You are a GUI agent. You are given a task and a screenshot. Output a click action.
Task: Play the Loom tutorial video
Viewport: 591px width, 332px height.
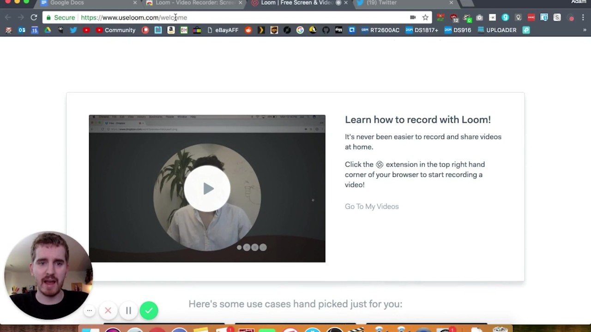coord(207,189)
